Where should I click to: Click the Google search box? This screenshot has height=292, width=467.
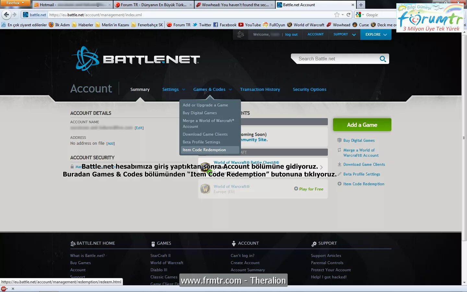[379, 15]
